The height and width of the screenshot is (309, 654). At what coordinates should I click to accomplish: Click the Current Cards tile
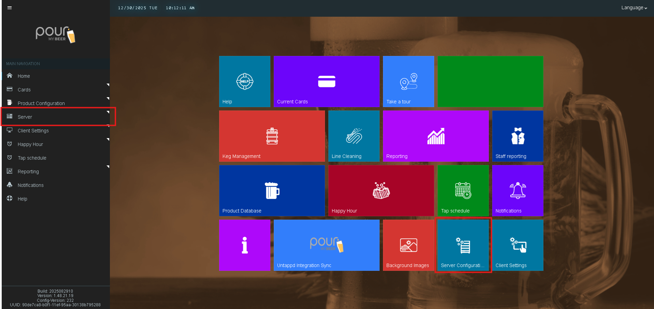326,82
